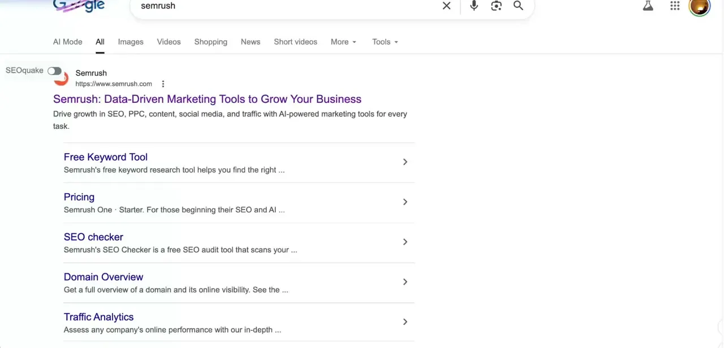Screen dimensions: 724x348
Task: Switch to the Videos tab
Action: click(x=169, y=42)
